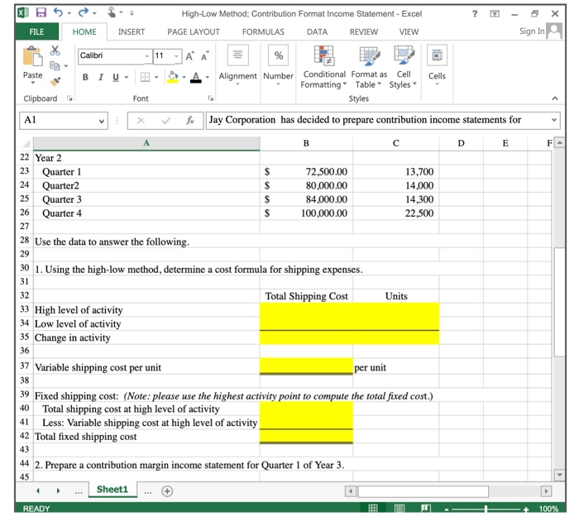Switch to Page Break Preview in status bar
579x517 pixels.
[425, 509]
